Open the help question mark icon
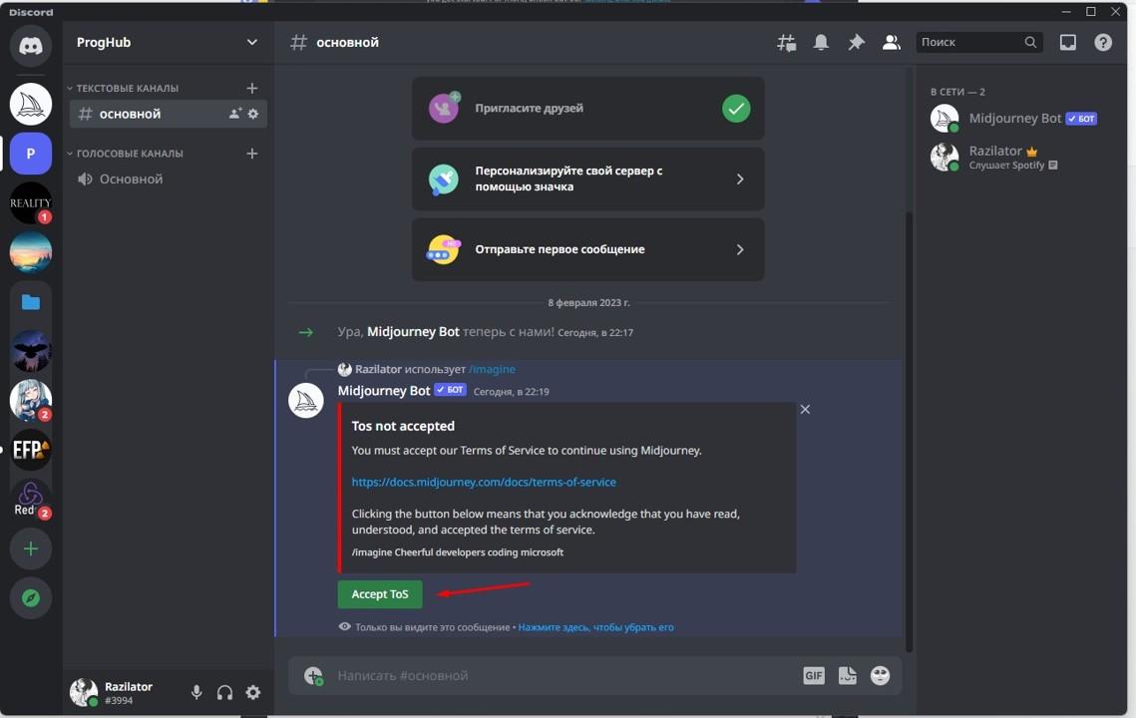1136x718 pixels. tap(1103, 43)
